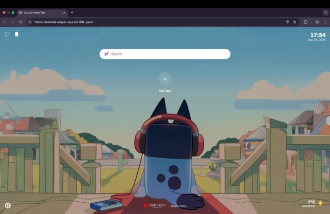View the 7°C weather widget
Screen dimensions: 330x214
coord(313,203)
